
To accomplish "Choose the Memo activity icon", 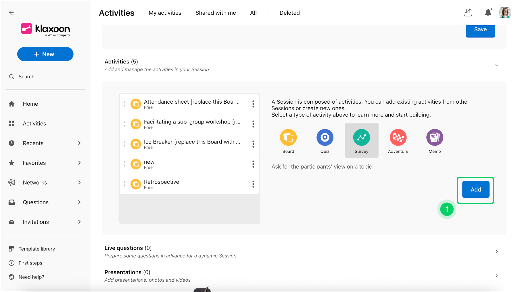I will pos(435,138).
